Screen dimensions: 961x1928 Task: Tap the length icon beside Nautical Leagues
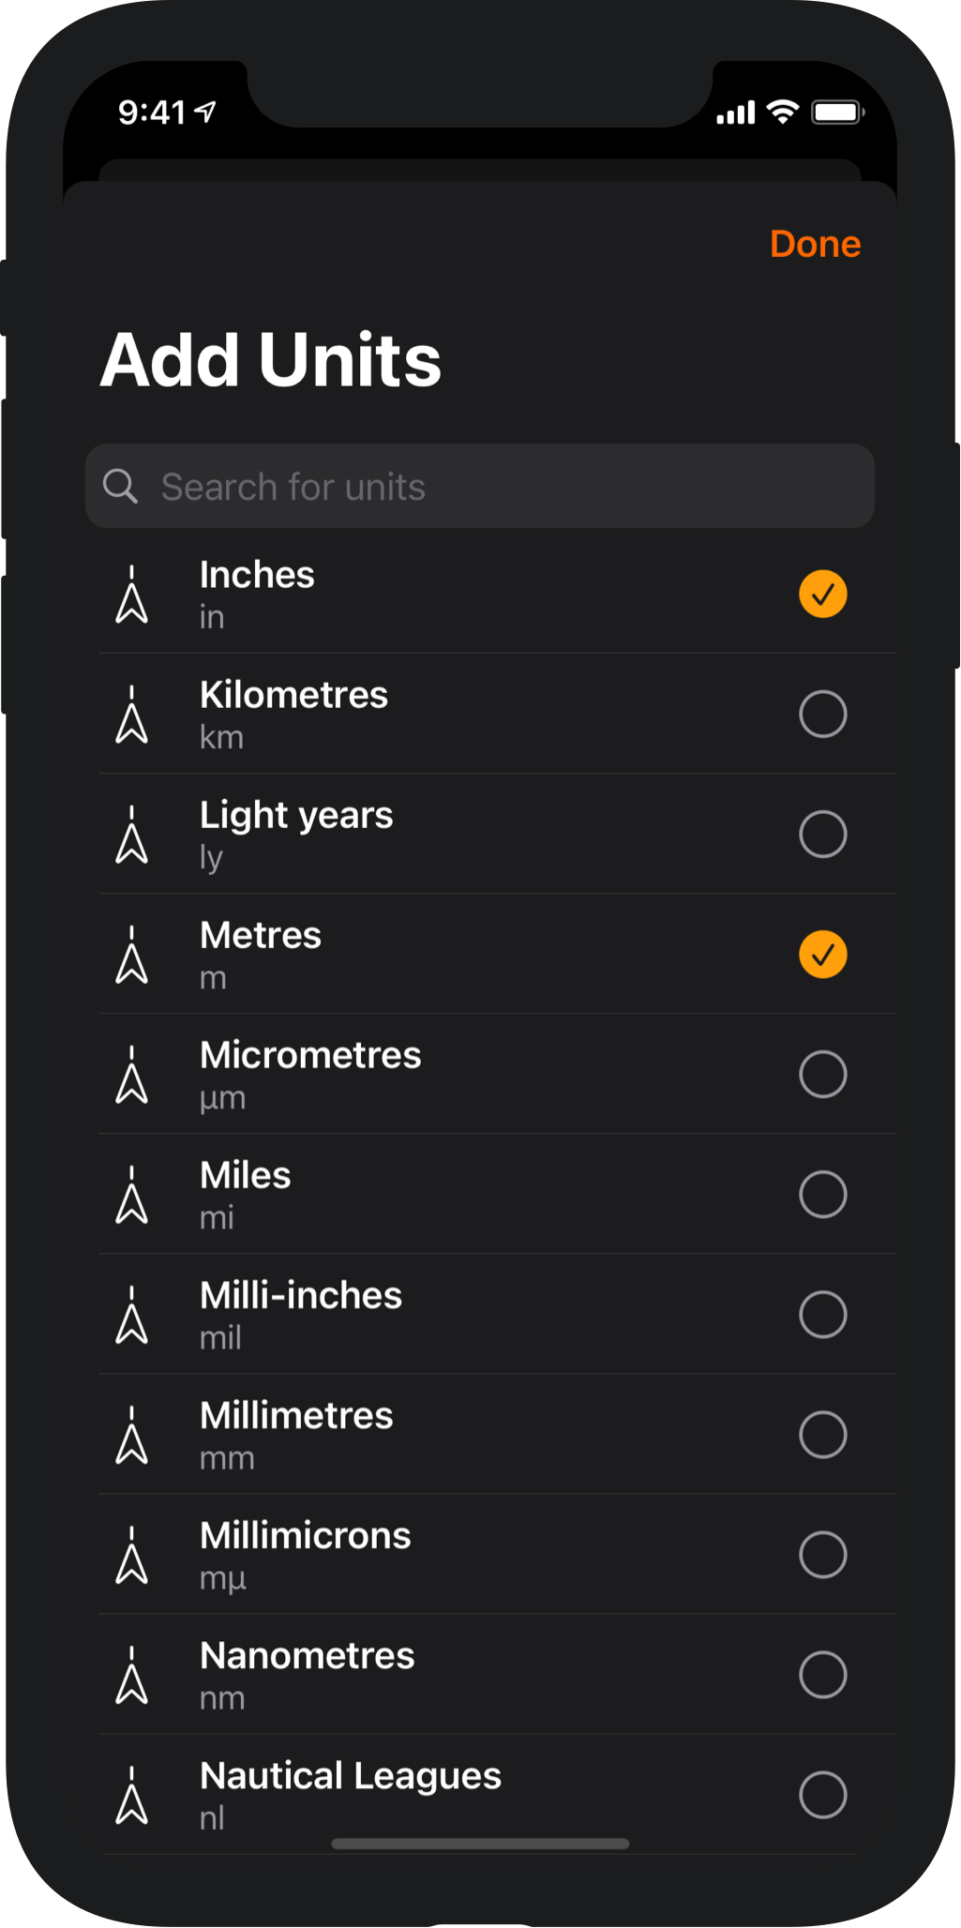tap(131, 1795)
